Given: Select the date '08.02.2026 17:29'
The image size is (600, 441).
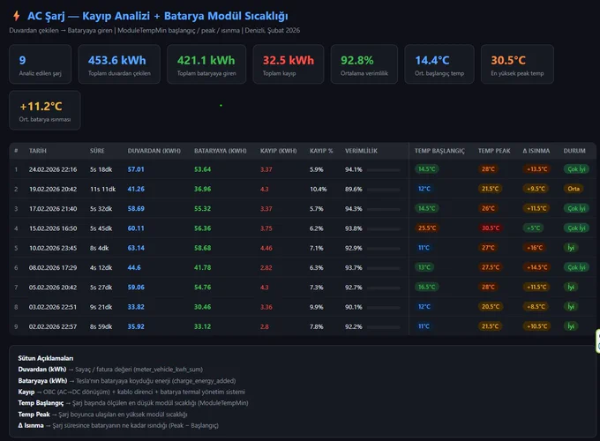Looking at the screenshot, I should 53,267.
